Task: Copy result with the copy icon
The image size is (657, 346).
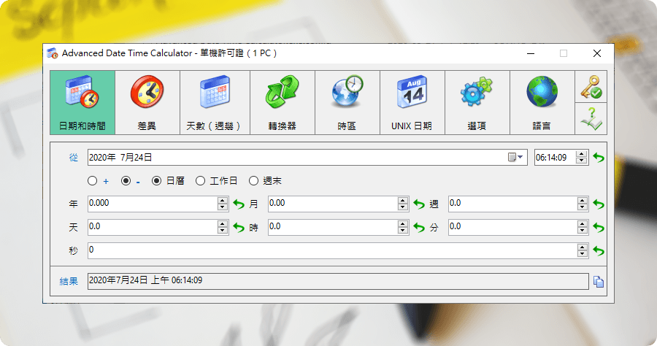Action: point(599,282)
